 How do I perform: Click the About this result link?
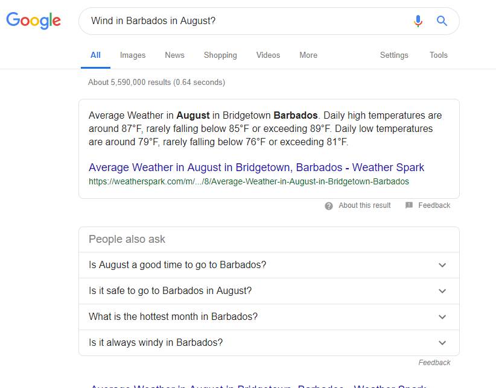(364, 205)
